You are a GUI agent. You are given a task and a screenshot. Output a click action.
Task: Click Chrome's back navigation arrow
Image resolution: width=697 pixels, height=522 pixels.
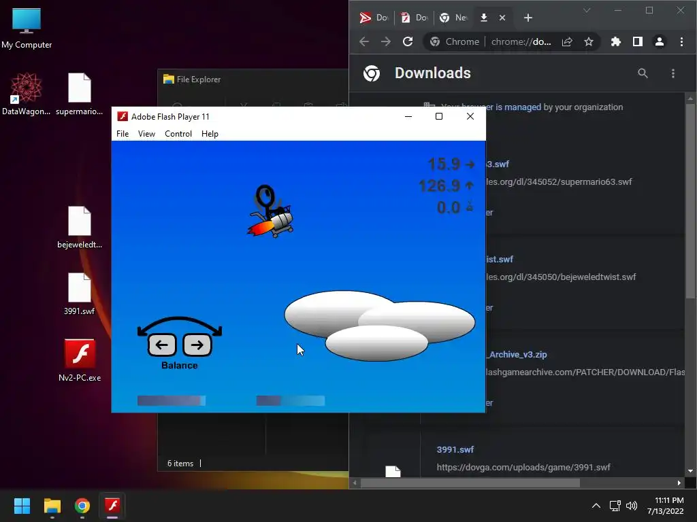(364, 41)
